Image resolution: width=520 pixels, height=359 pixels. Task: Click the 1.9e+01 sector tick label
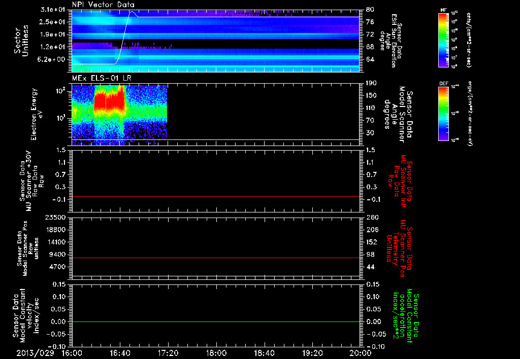click(52, 34)
